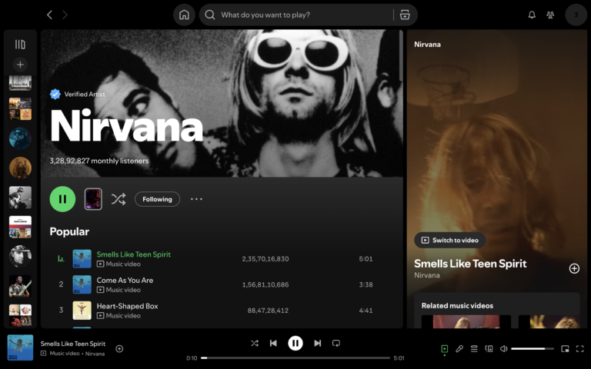Viewport: 591px width, 369px height.
Task: Open the miniplayer icon
Action: tap(565, 348)
